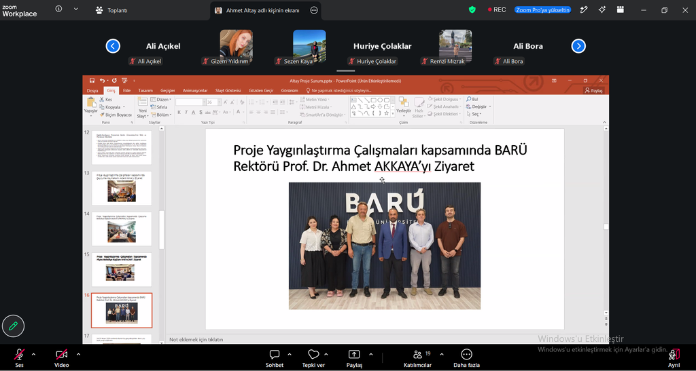Open the encryption shield icon

tap(472, 9)
